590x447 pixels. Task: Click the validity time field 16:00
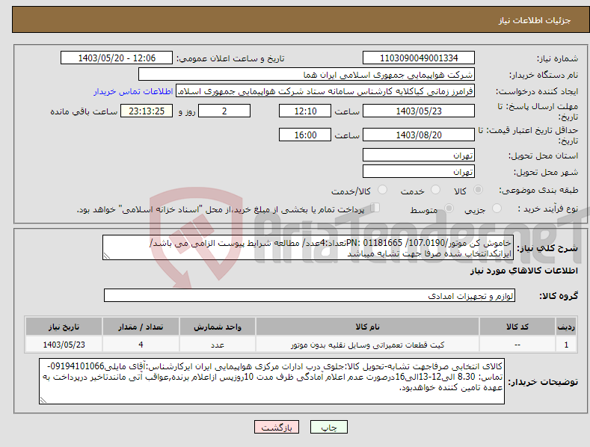pyautogui.click(x=305, y=135)
